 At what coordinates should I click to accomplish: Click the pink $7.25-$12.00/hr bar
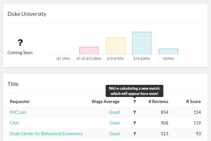[89, 51]
